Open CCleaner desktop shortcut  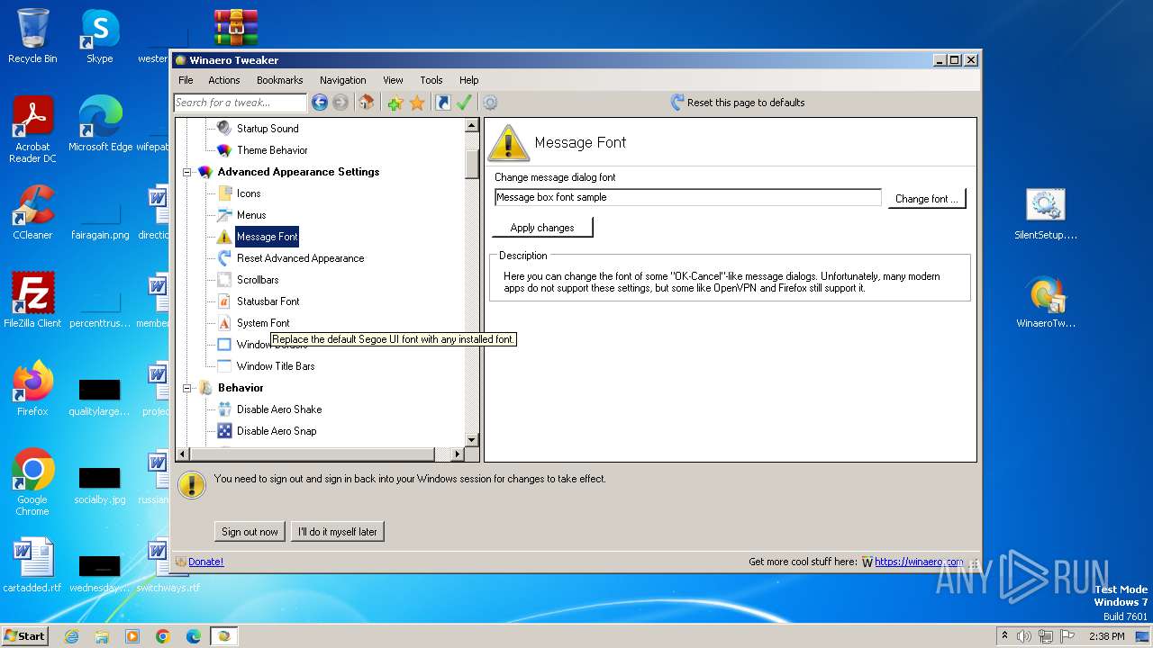(x=32, y=212)
